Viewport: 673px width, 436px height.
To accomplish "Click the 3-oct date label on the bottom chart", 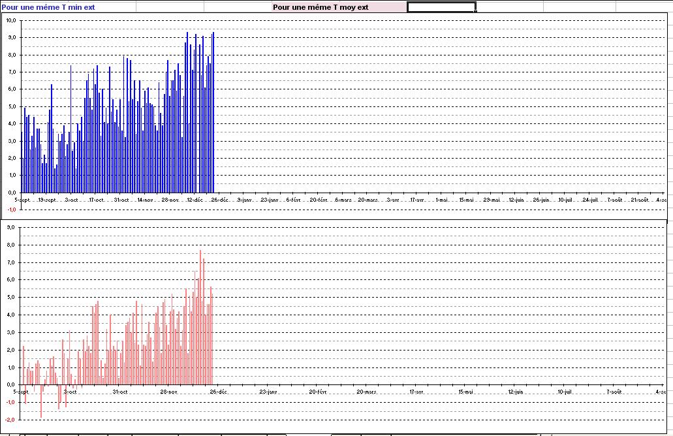I will (x=70, y=392).
